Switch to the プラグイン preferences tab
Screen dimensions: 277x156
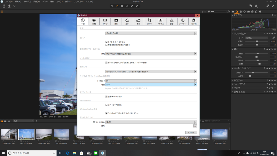coord(194,21)
